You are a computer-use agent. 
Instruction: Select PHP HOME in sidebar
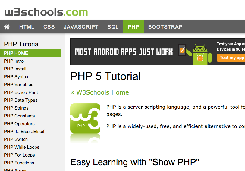[30, 53]
